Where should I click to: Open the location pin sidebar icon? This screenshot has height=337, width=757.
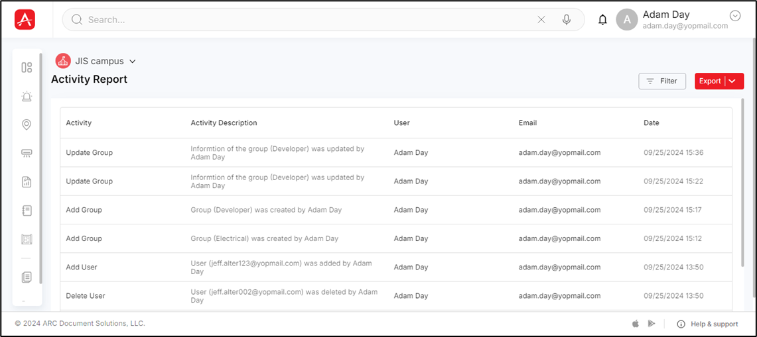pyautogui.click(x=27, y=125)
